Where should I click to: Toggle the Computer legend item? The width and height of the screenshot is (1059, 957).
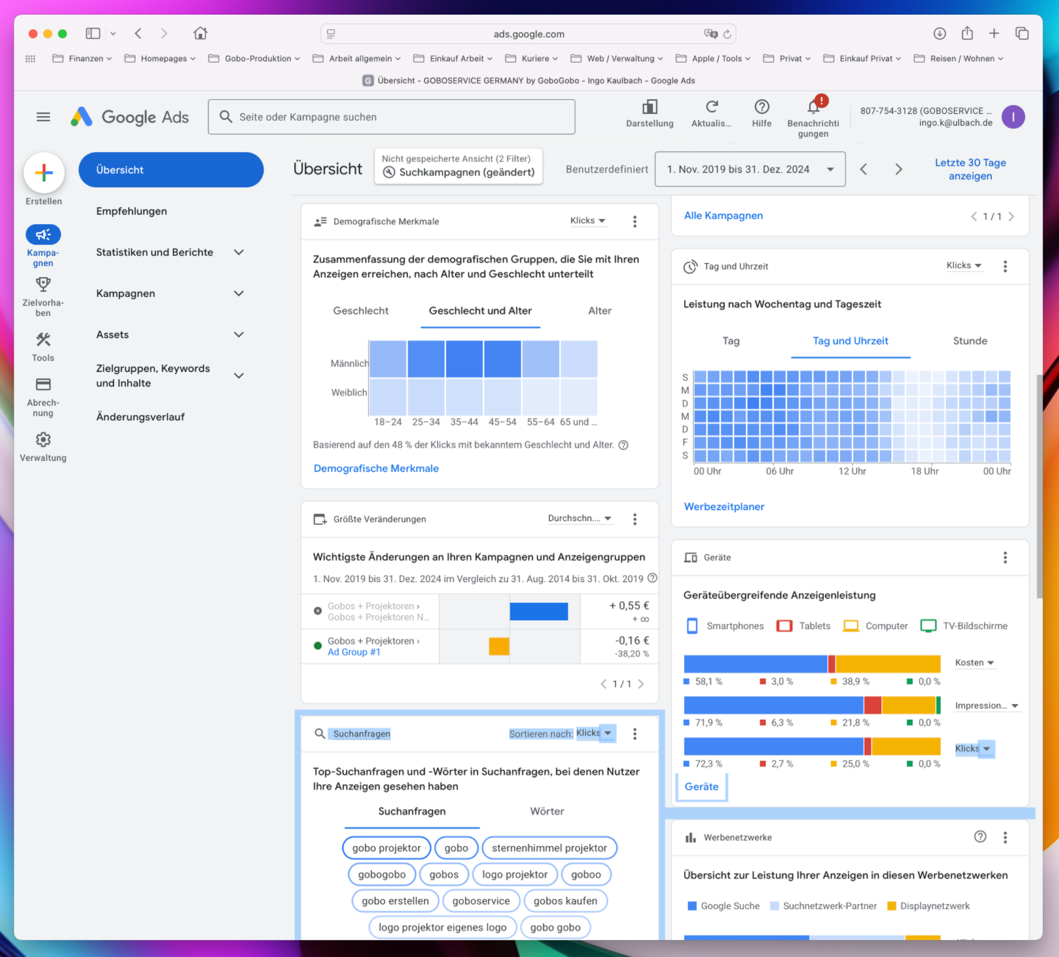pos(875,626)
